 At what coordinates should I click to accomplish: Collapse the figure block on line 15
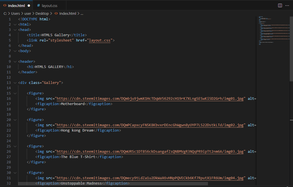pos(15,93)
